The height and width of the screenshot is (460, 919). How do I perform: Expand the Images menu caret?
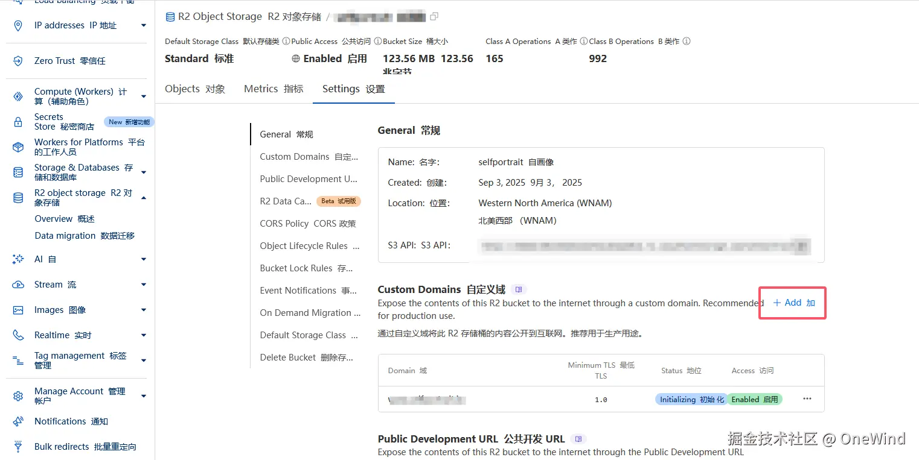(144, 310)
